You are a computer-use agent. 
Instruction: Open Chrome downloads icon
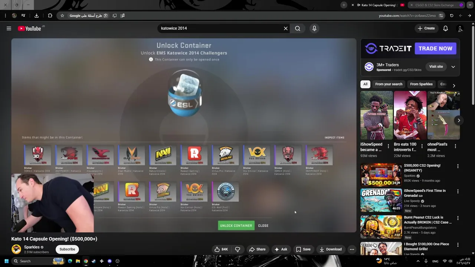tap(36, 16)
